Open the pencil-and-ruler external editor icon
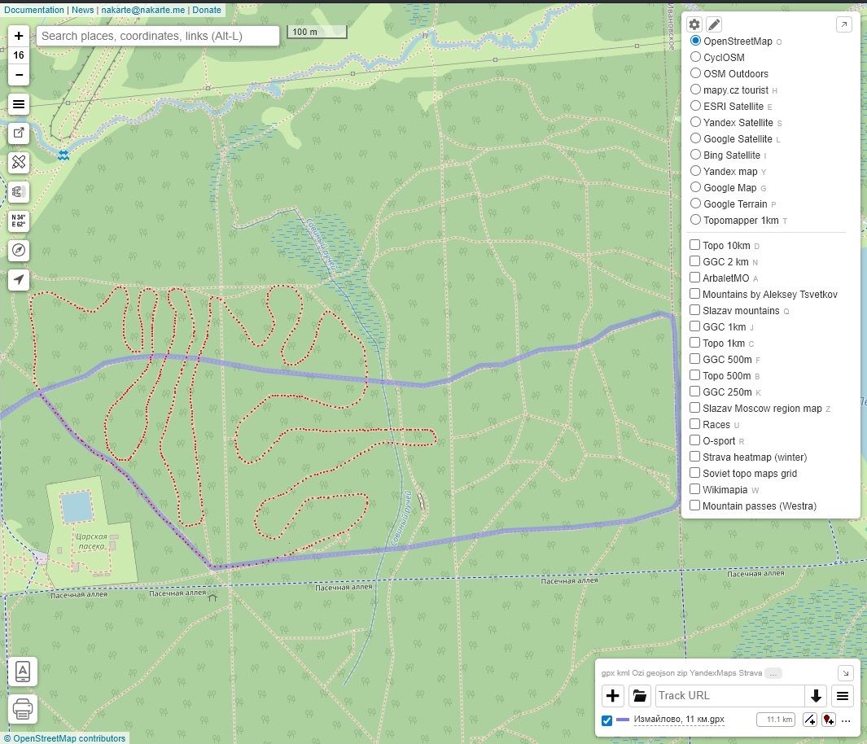This screenshot has height=744, width=867. click(x=19, y=162)
